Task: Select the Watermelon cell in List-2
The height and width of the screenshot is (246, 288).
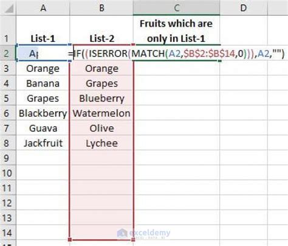Action: (x=101, y=113)
